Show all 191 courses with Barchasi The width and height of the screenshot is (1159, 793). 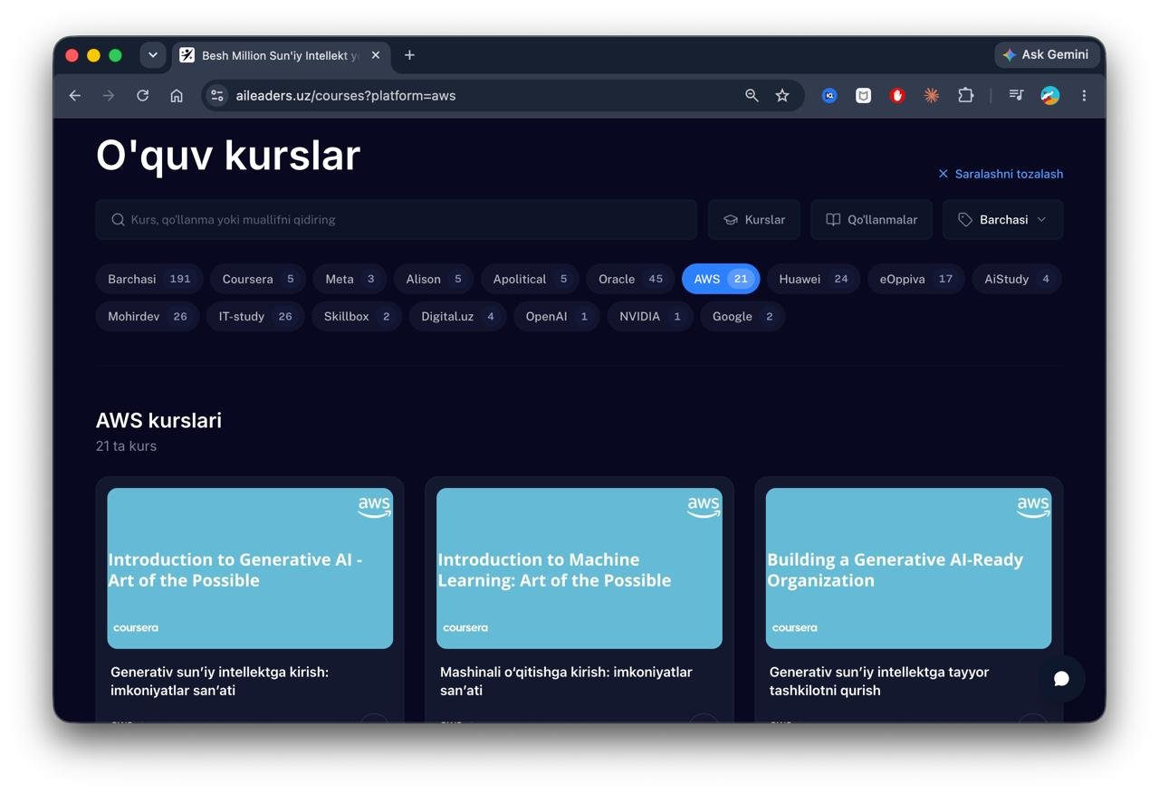tap(148, 279)
